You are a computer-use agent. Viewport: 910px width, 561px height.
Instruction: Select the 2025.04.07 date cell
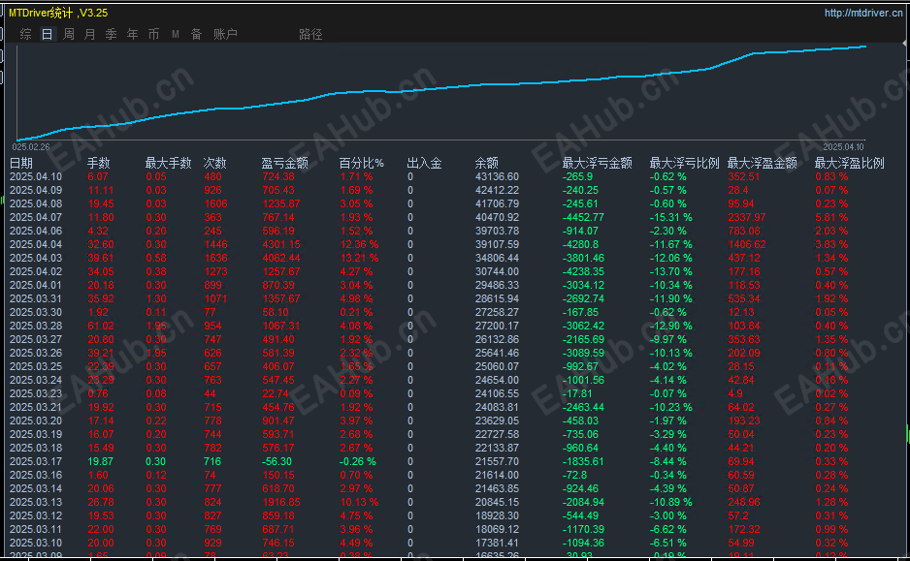click(x=35, y=217)
